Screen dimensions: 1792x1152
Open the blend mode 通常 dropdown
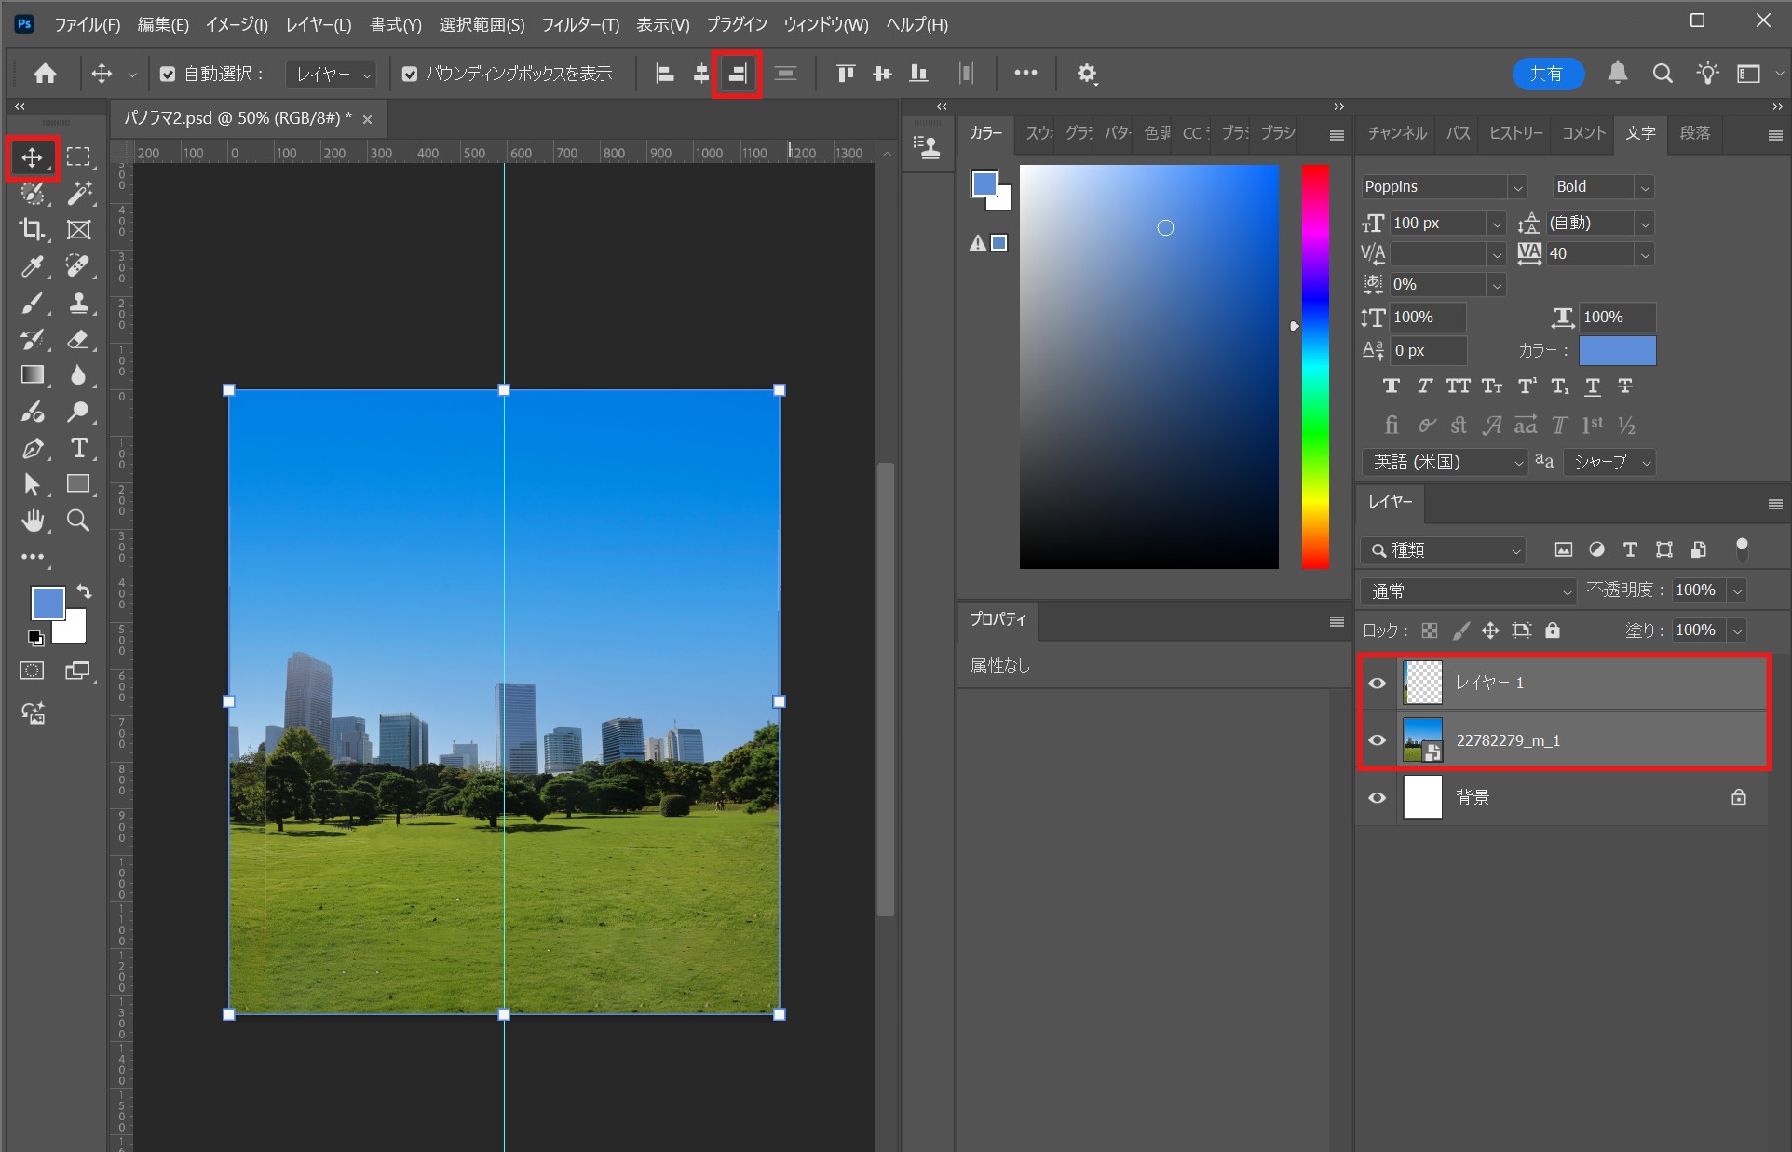click(x=1468, y=591)
